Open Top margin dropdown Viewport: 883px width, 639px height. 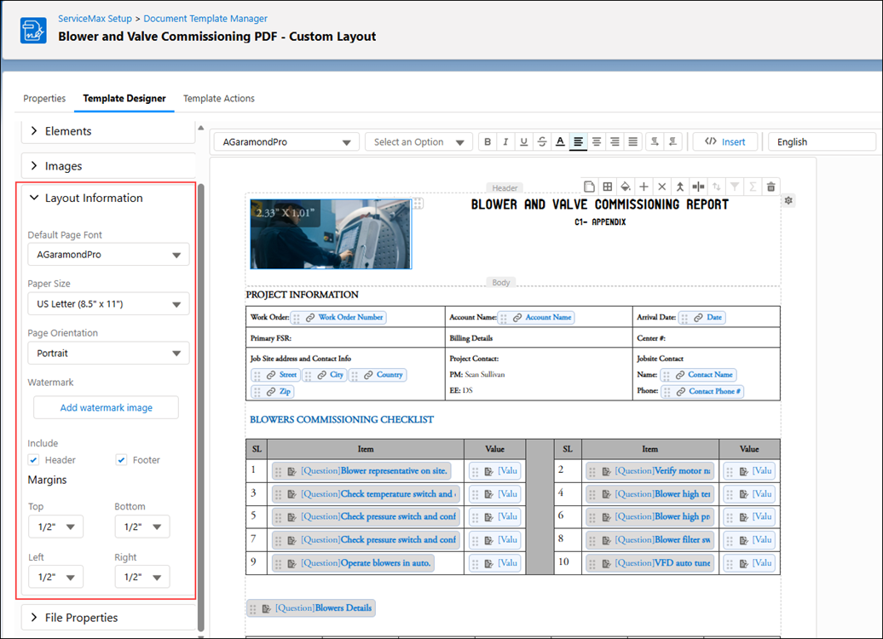click(x=55, y=527)
